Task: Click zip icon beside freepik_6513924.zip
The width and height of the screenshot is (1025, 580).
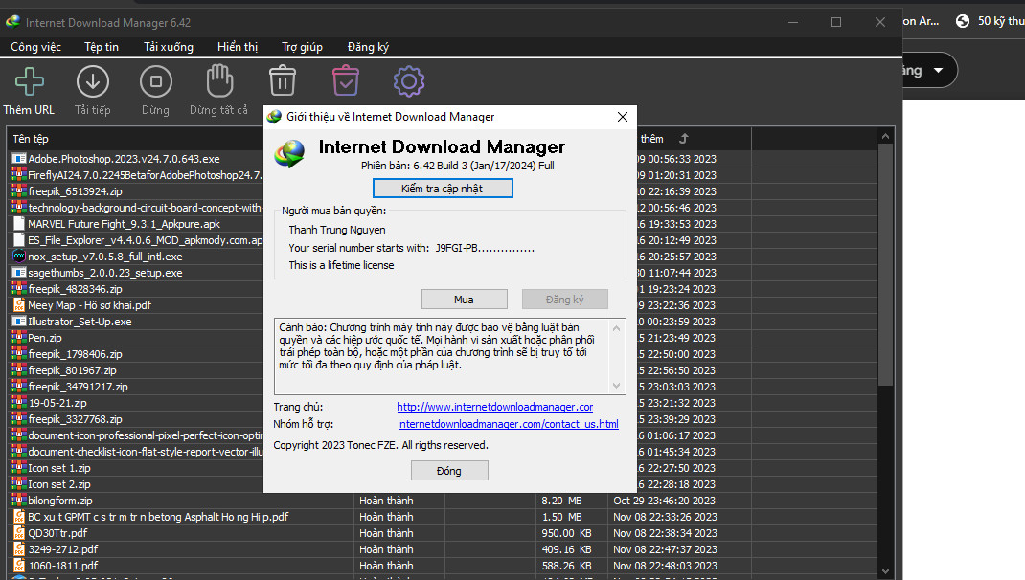Action: tap(19, 191)
